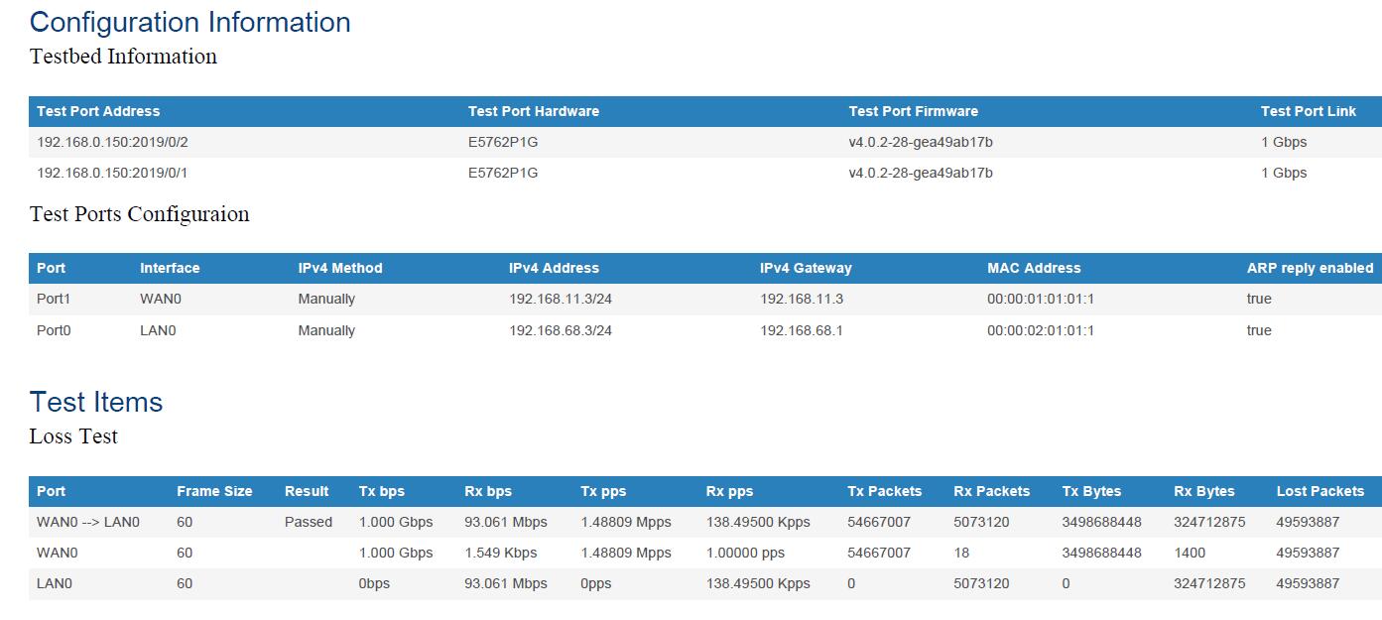The width and height of the screenshot is (1382, 620).
Task: Select Rx Bytes value 1400
Action: click(x=1189, y=553)
